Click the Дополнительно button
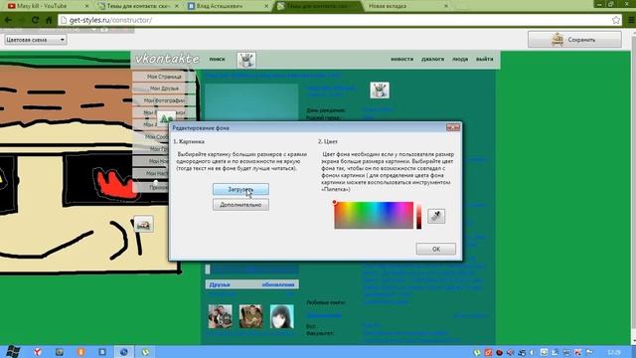Viewport: 636px width, 358px height. [240, 205]
